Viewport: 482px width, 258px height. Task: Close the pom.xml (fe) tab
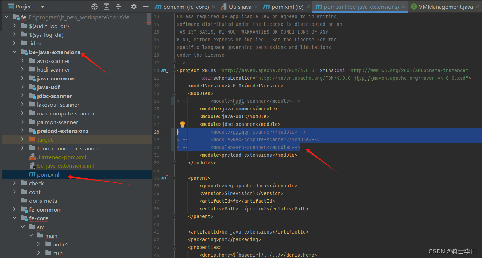[x=308, y=7]
